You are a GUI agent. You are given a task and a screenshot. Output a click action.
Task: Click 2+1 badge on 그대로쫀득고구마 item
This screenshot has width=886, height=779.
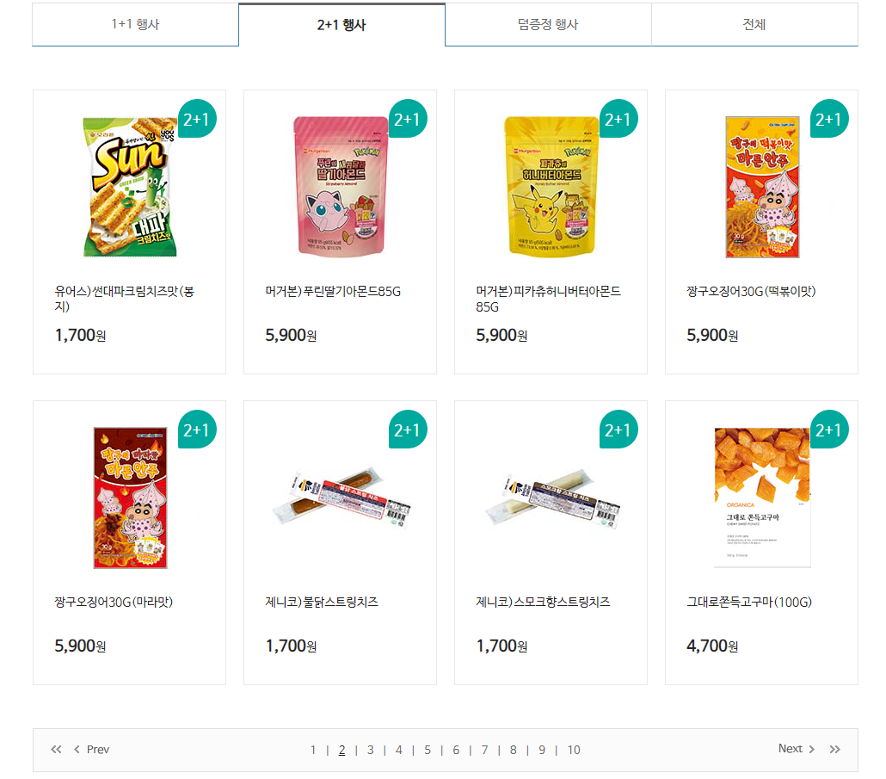click(x=829, y=430)
